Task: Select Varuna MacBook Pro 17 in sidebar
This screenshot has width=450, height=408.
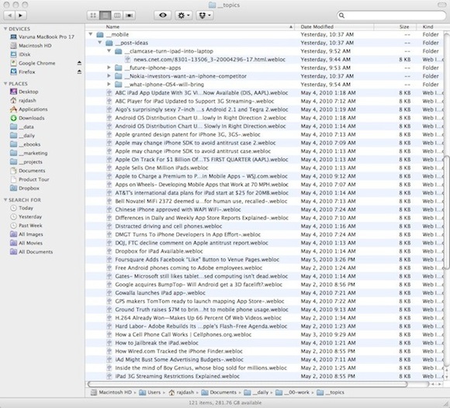Action: (x=42, y=37)
